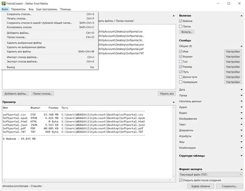The image size is (245, 191).
Task: Click the Папка поиска button below file list
Action: tap(42, 94)
